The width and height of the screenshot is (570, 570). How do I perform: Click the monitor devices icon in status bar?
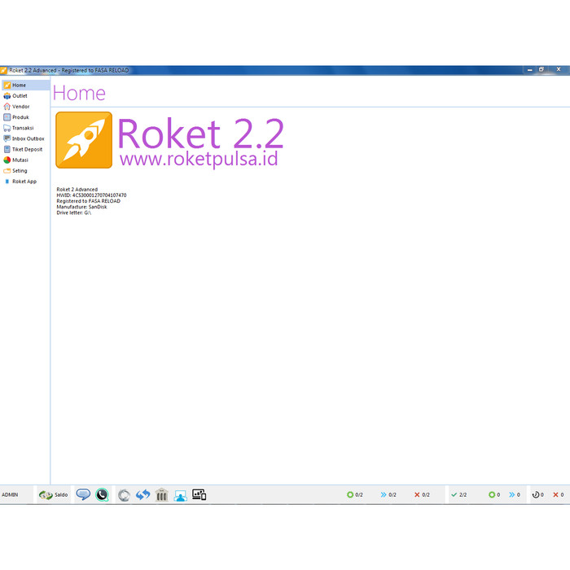coord(199,494)
